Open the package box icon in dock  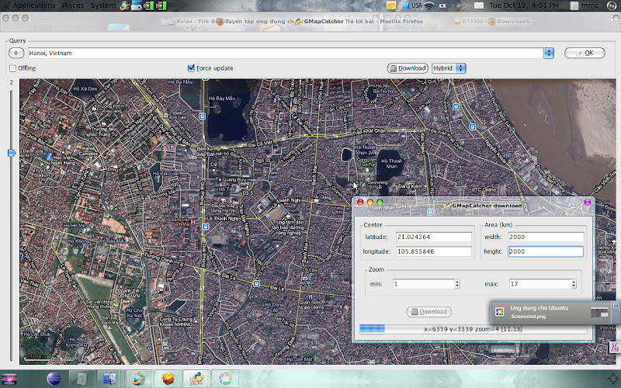(168, 379)
